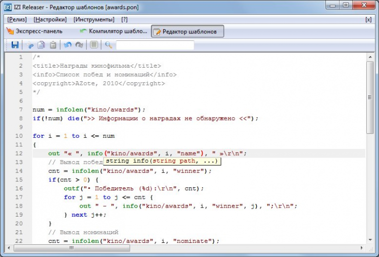Click the text-lines icon in the toolbar
This screenshot has width=379, height=257.
[x=94, y=45]
